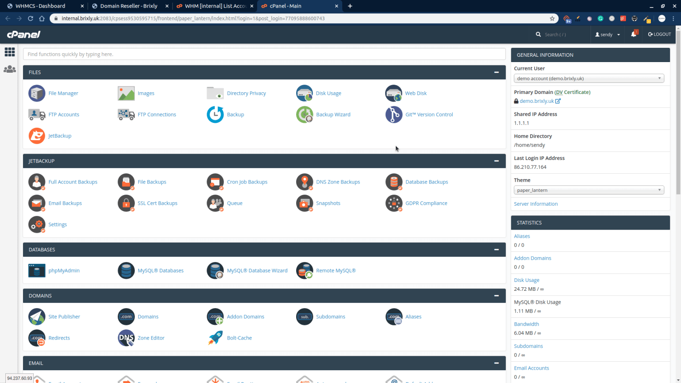
Task: Open the Current User account dropdown
Action: click(x=588, y=78)
